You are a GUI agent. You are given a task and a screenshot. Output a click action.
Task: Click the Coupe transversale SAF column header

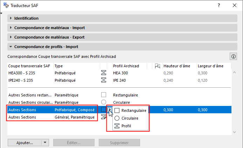tap(30, 66)
